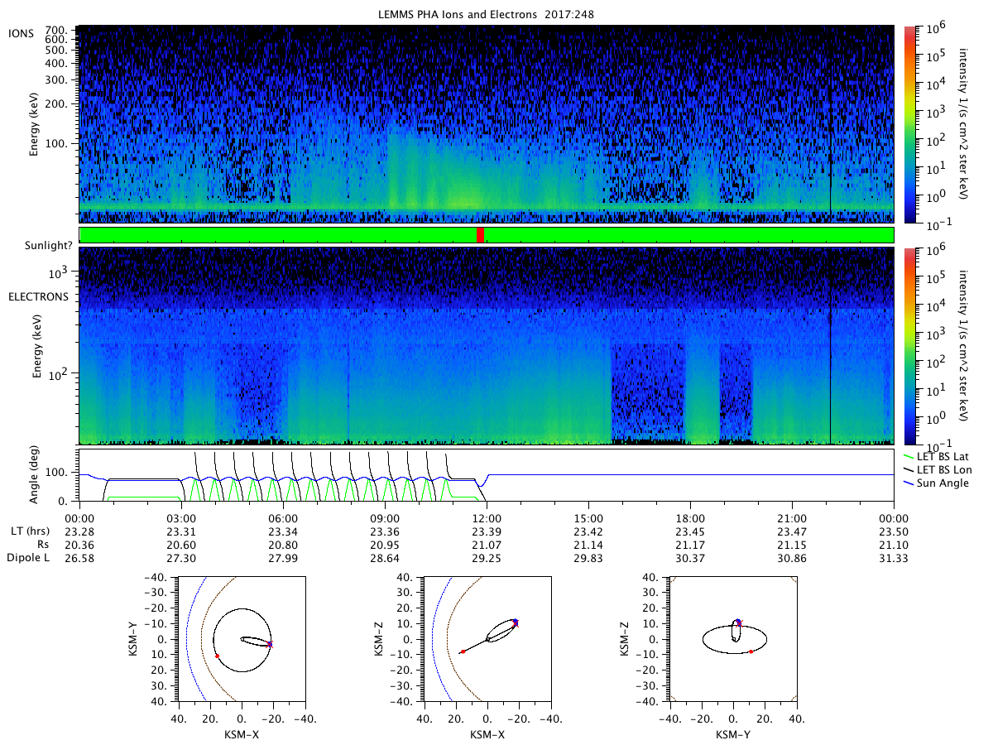
Task: Click the KSM-Y versus KSM-Z orbit plot
Action: coord(732,639)
